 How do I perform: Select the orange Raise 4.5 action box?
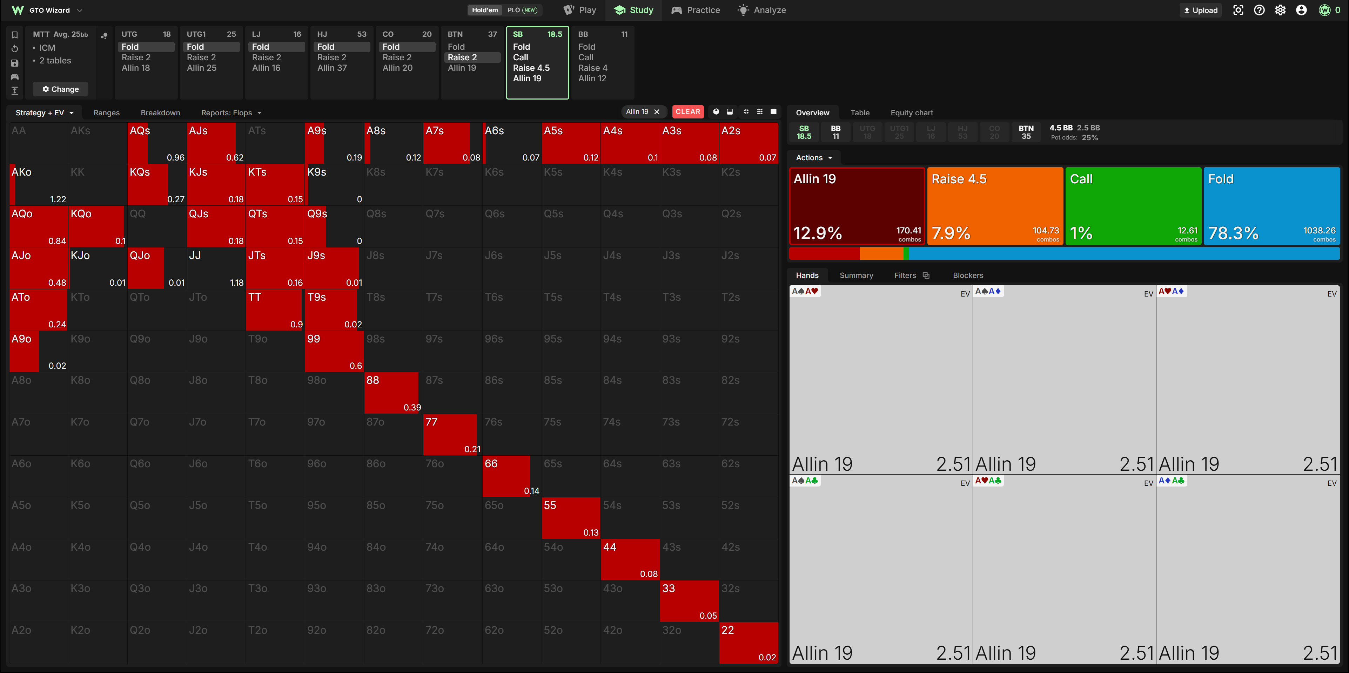click(995, 206)
